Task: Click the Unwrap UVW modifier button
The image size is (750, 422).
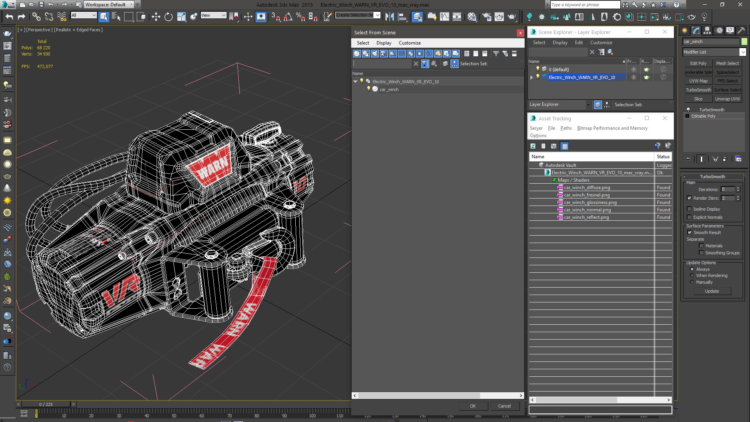Action: point(727,99)
